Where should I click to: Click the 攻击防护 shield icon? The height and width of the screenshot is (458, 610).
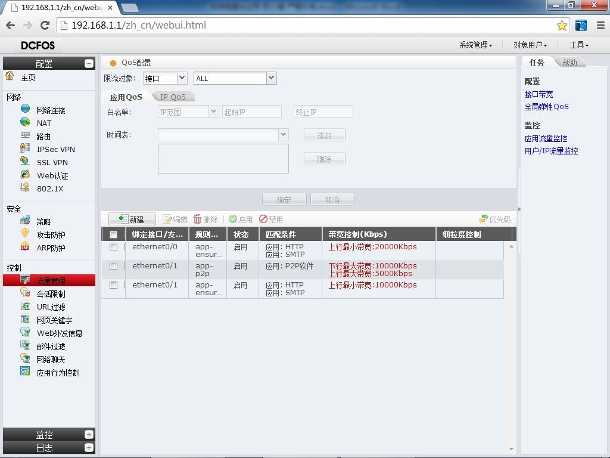tap(25, 233)
